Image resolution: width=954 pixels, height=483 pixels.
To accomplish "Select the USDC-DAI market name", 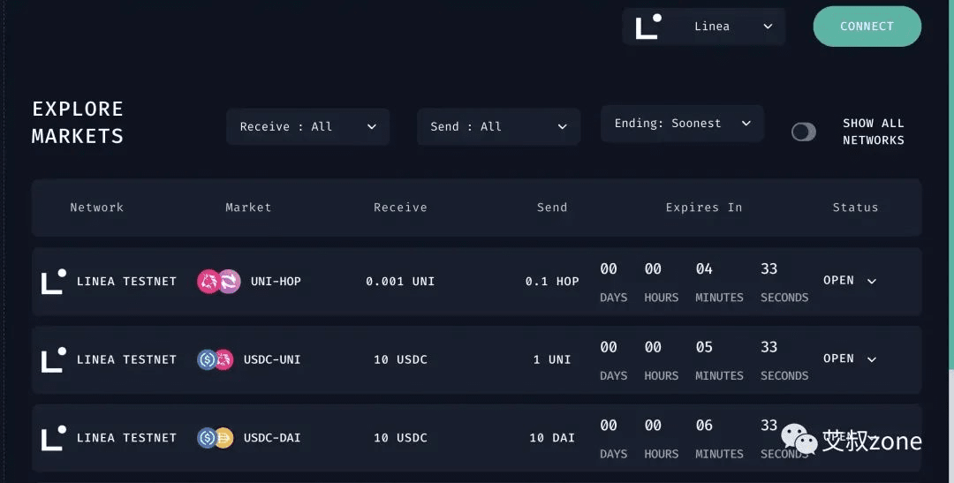I will click(x=272, y=438).
